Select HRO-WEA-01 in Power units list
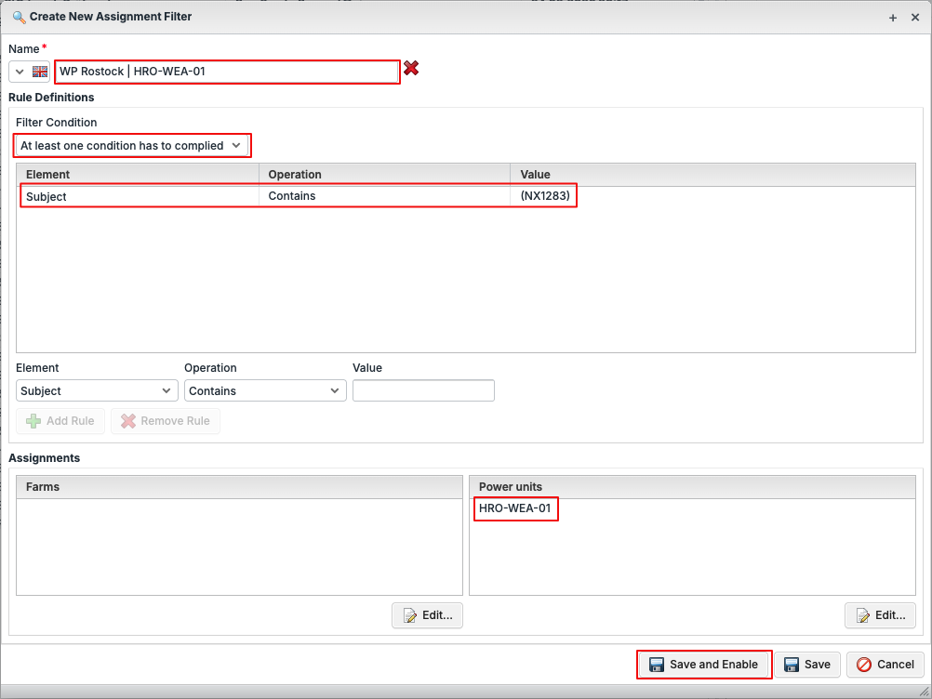 coord(515,508)
